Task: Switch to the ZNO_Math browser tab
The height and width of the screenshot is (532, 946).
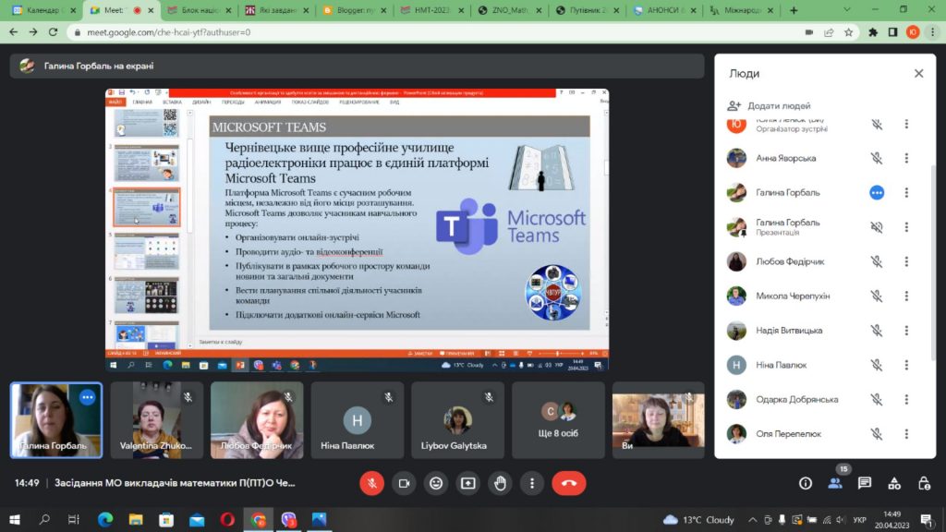Action: [510, 10]
